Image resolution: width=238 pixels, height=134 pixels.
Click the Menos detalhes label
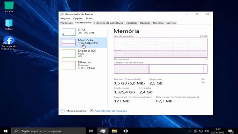[76, 111]
